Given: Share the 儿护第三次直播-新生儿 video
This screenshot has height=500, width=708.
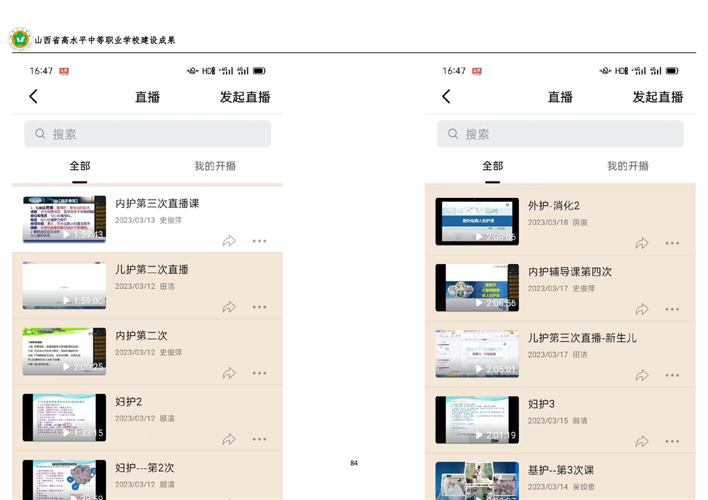Looking at the screenshot, I should tap(642, 375).
